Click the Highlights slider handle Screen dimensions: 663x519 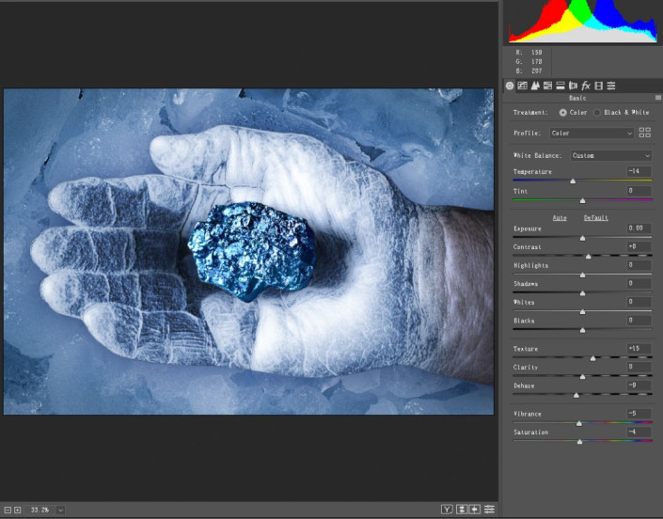pos(582,275)
